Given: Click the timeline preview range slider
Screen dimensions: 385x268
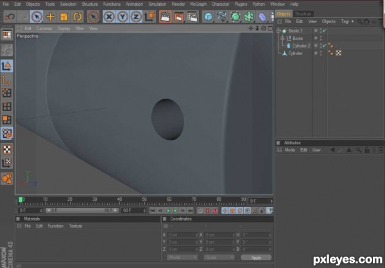Looking at the screenshot, I should (x=82, y=210).
